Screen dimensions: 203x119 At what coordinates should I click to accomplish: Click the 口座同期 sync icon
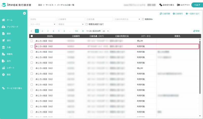pyautogui.click(x=161, y=14)
